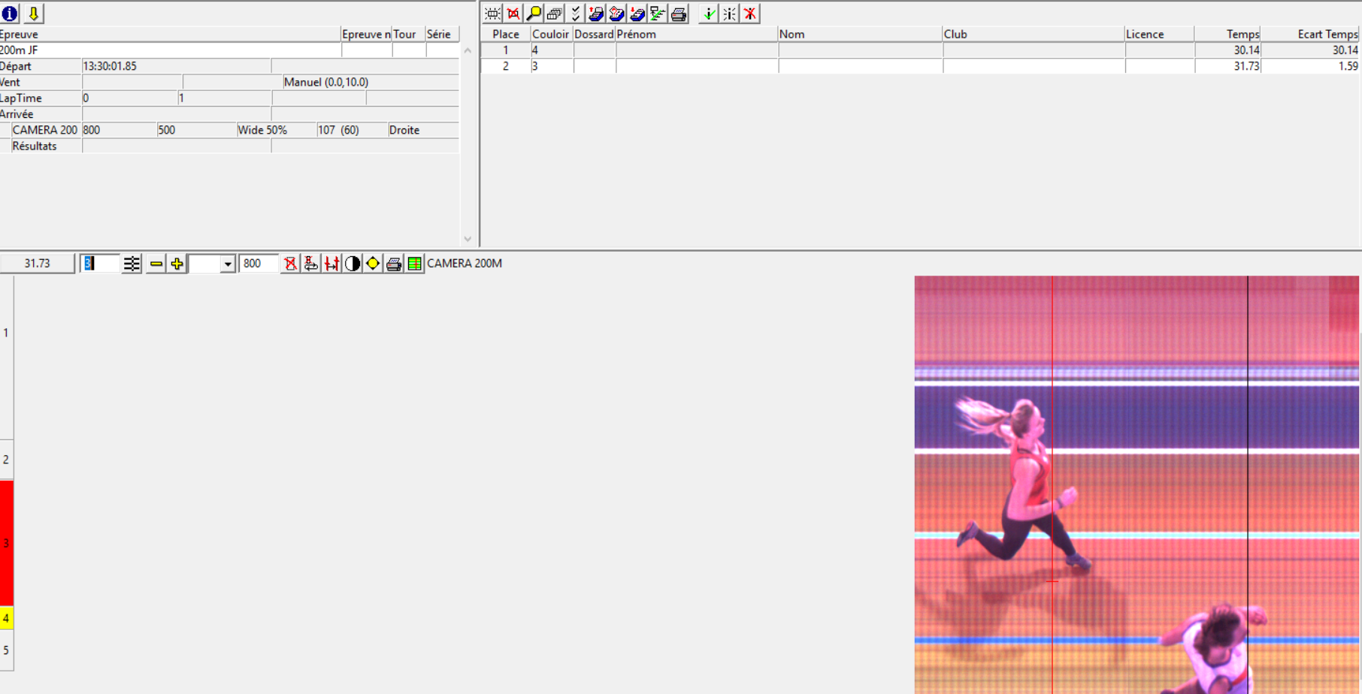Click the blue information icon
This screenshot has height=694, width=1362.
click(x=10, y=14)
